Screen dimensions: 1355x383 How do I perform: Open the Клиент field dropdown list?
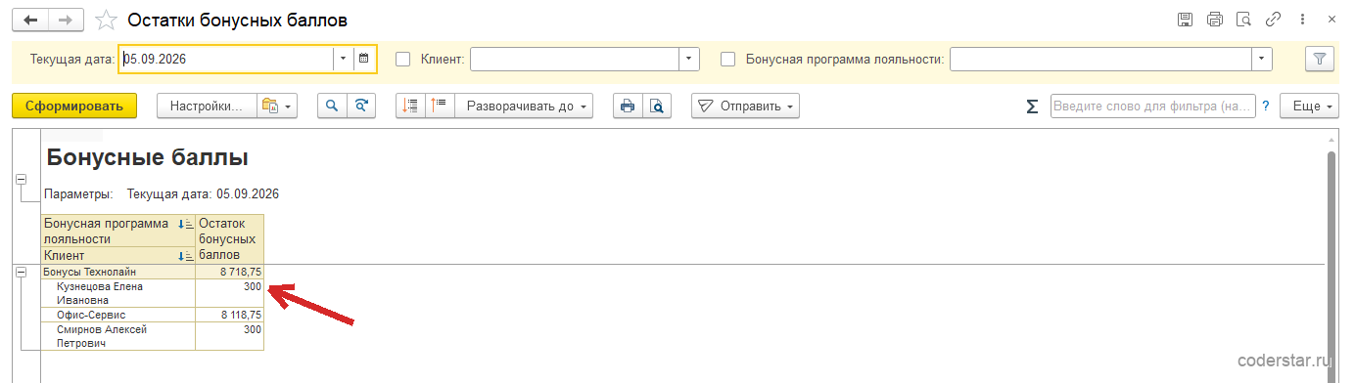tap(690, 59)
